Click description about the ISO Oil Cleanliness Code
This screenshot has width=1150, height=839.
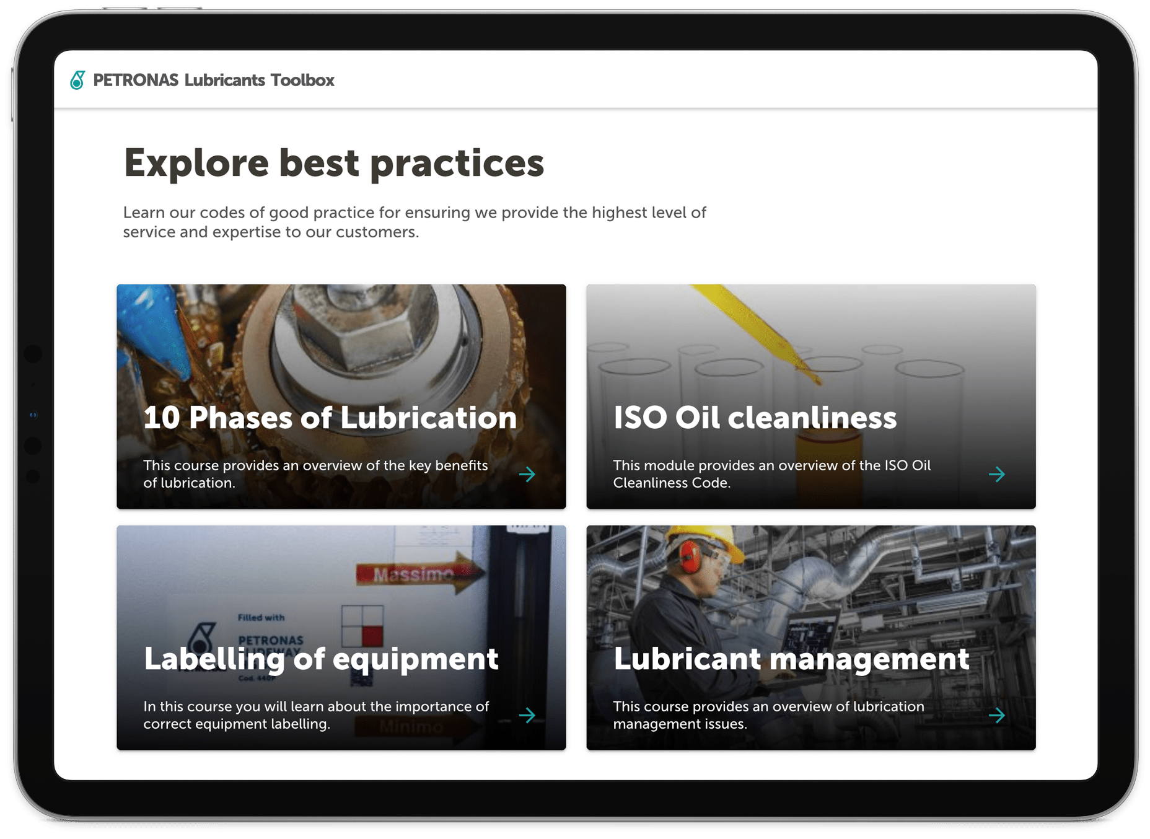pos(771,474)
